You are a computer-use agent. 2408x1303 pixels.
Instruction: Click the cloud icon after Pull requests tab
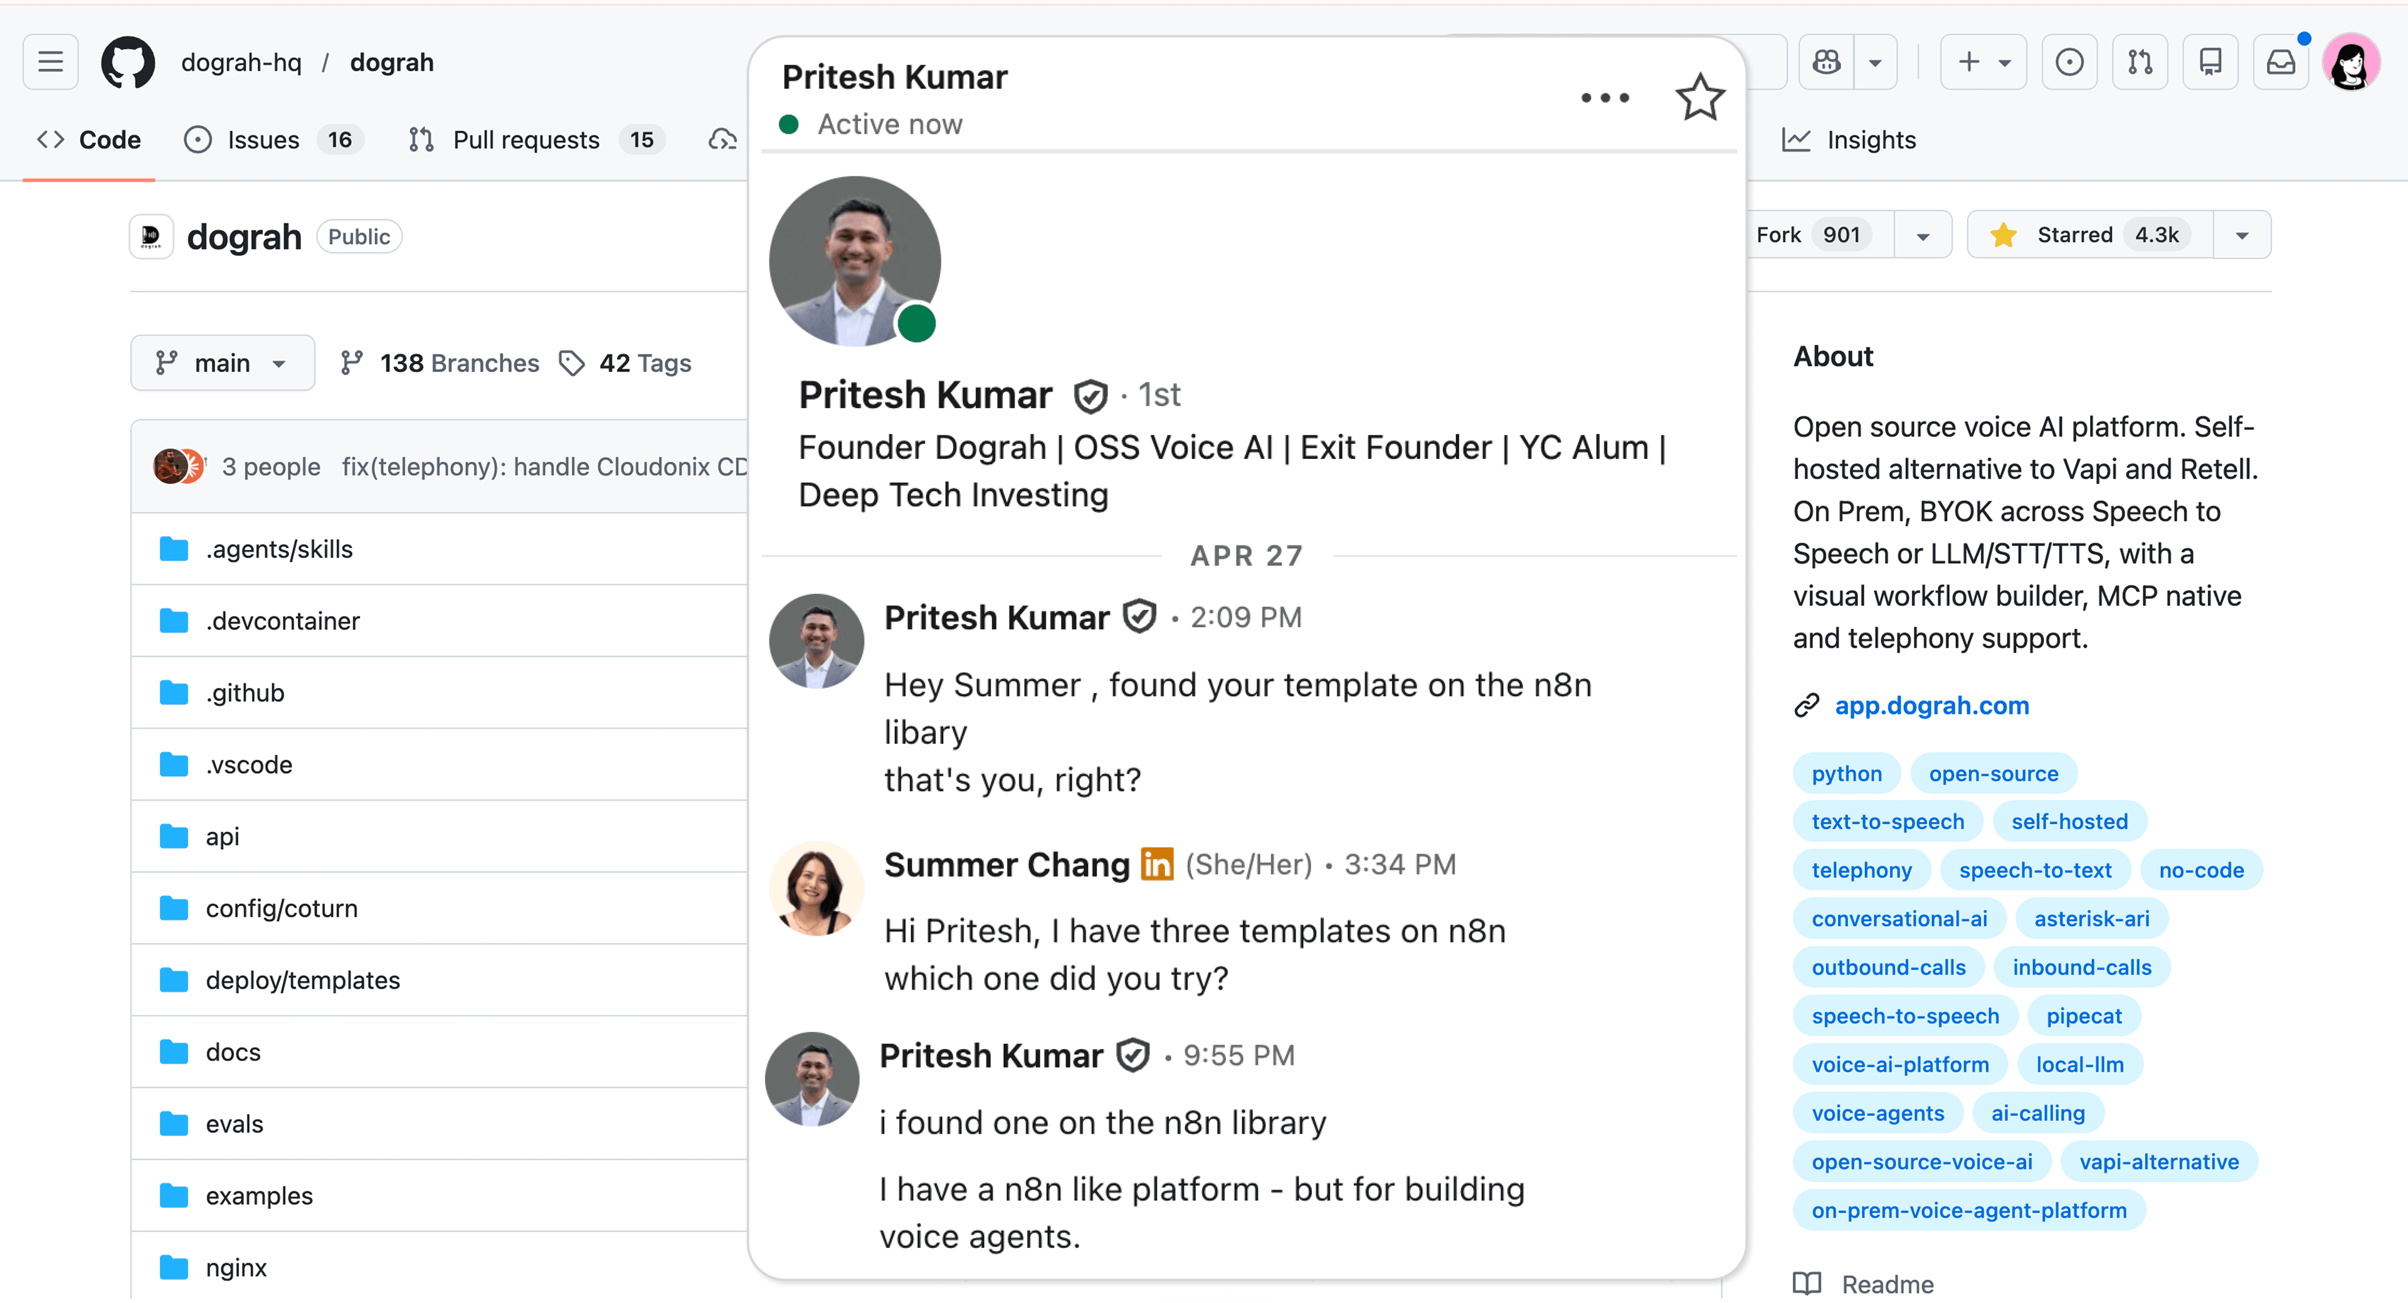tap(722, 140)
